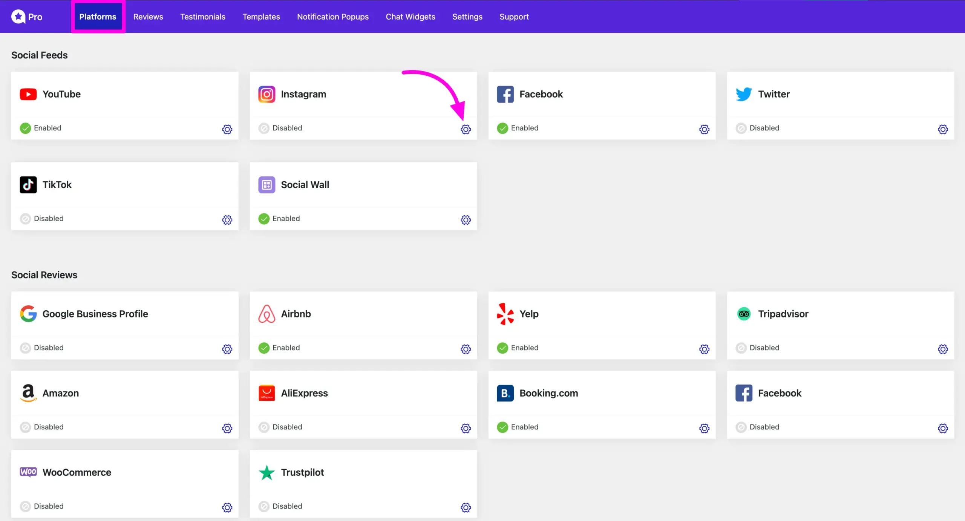The image size is (965, 521).
Task: Open Yelp settings gear
Action: point(704,349)
